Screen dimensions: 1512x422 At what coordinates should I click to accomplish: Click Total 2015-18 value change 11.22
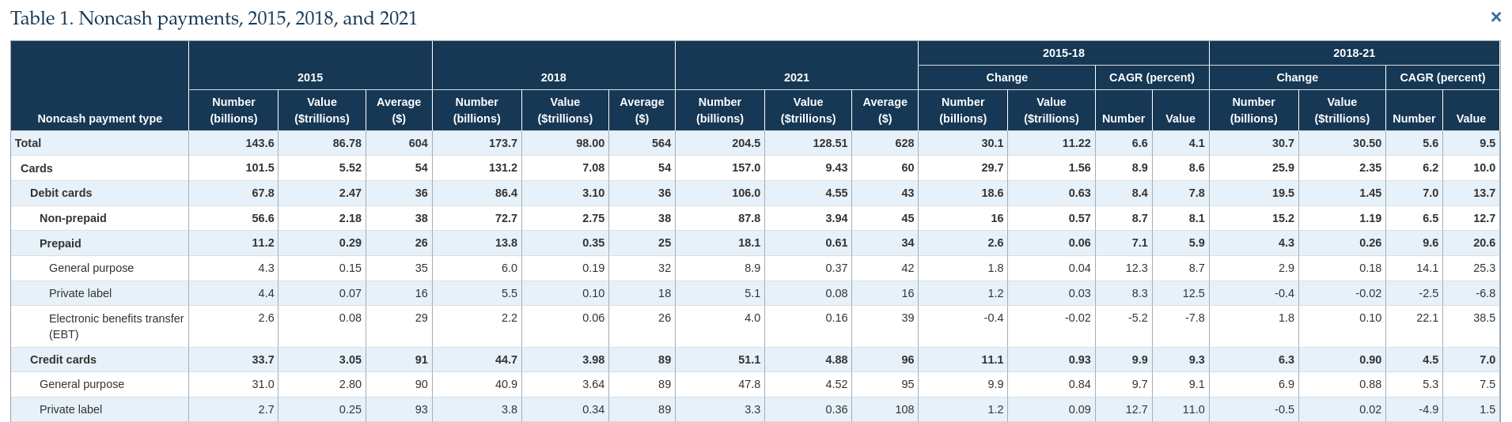pyautogui.click(x=1075, y=143)
